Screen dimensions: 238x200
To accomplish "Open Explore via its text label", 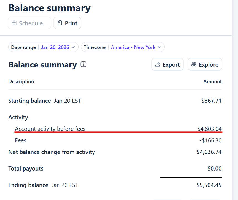I will (209, 64).
